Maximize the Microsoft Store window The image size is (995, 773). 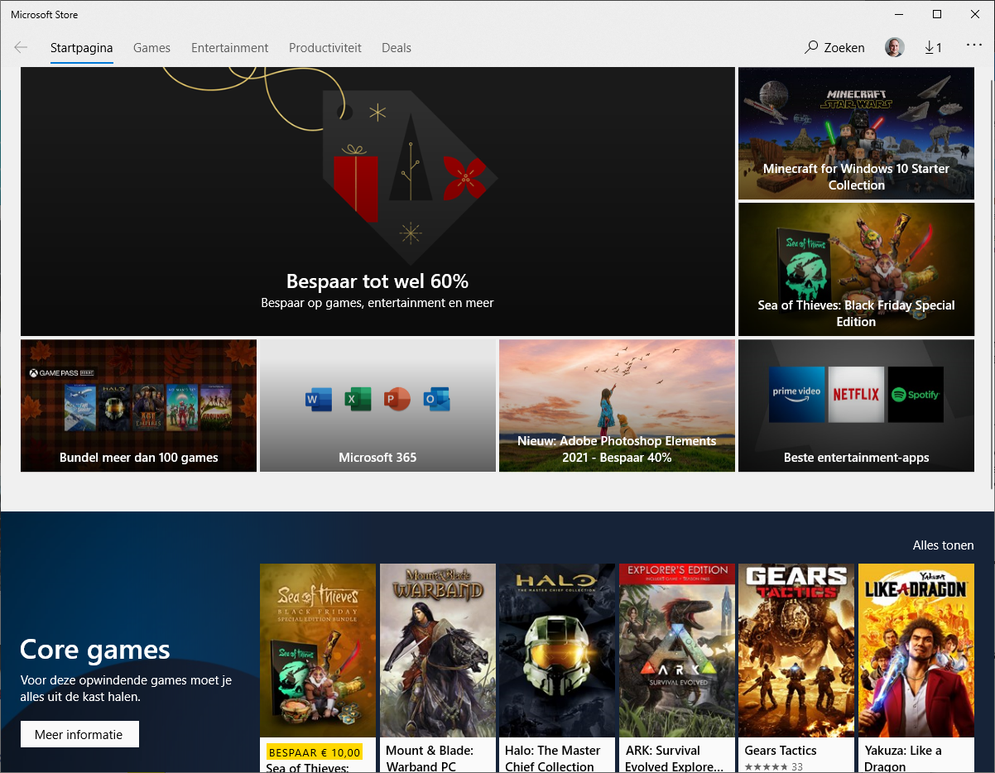coord(937,14)
